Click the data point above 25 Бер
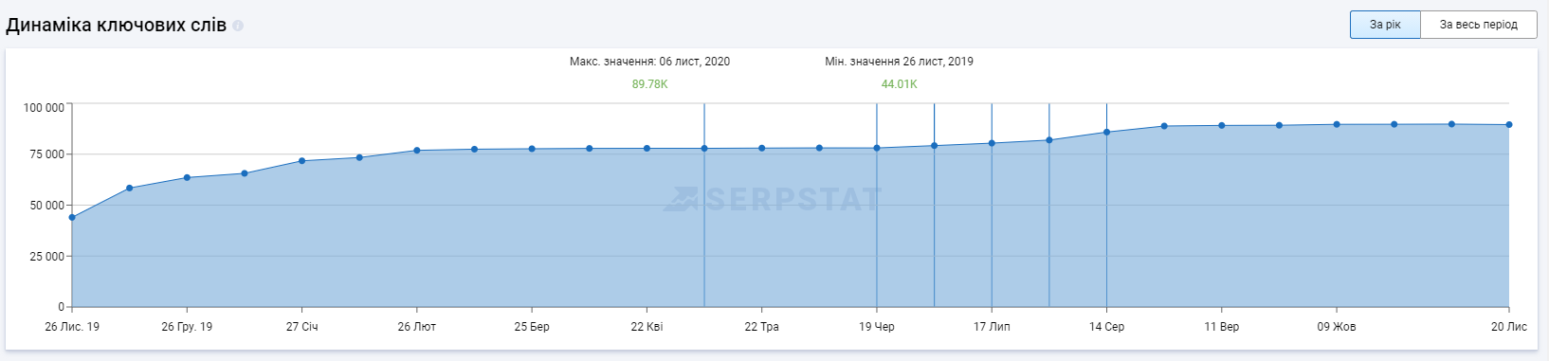Viewport: 1549px width, 361px height. click(532, 149)
